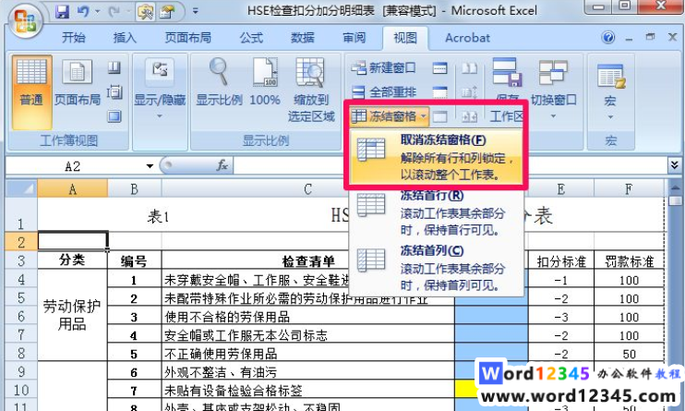
Task: Click the Excel Help question mark icon
Action: tap(607, 38)
